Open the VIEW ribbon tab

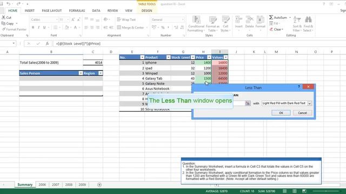129,11
